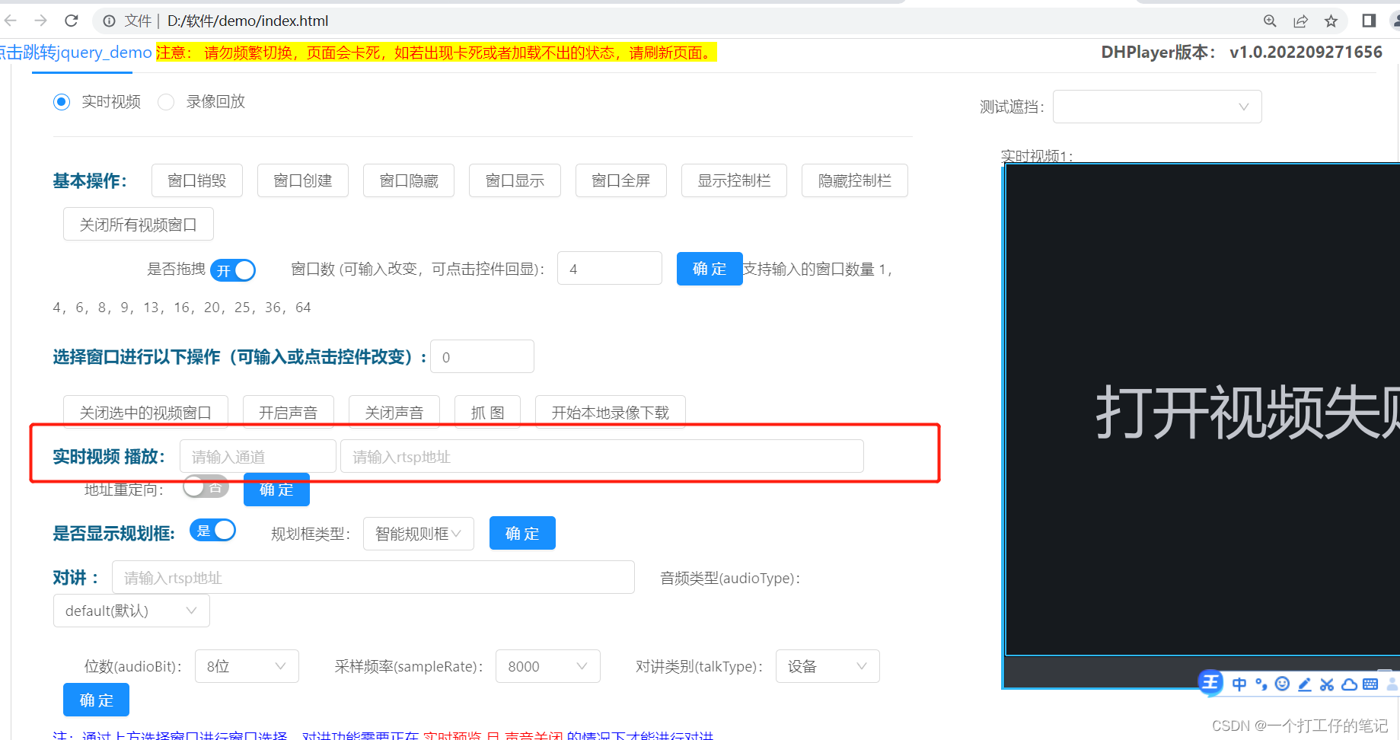
Task: Click the 窗口全屏 button
Action: click(x=621, y=180)
